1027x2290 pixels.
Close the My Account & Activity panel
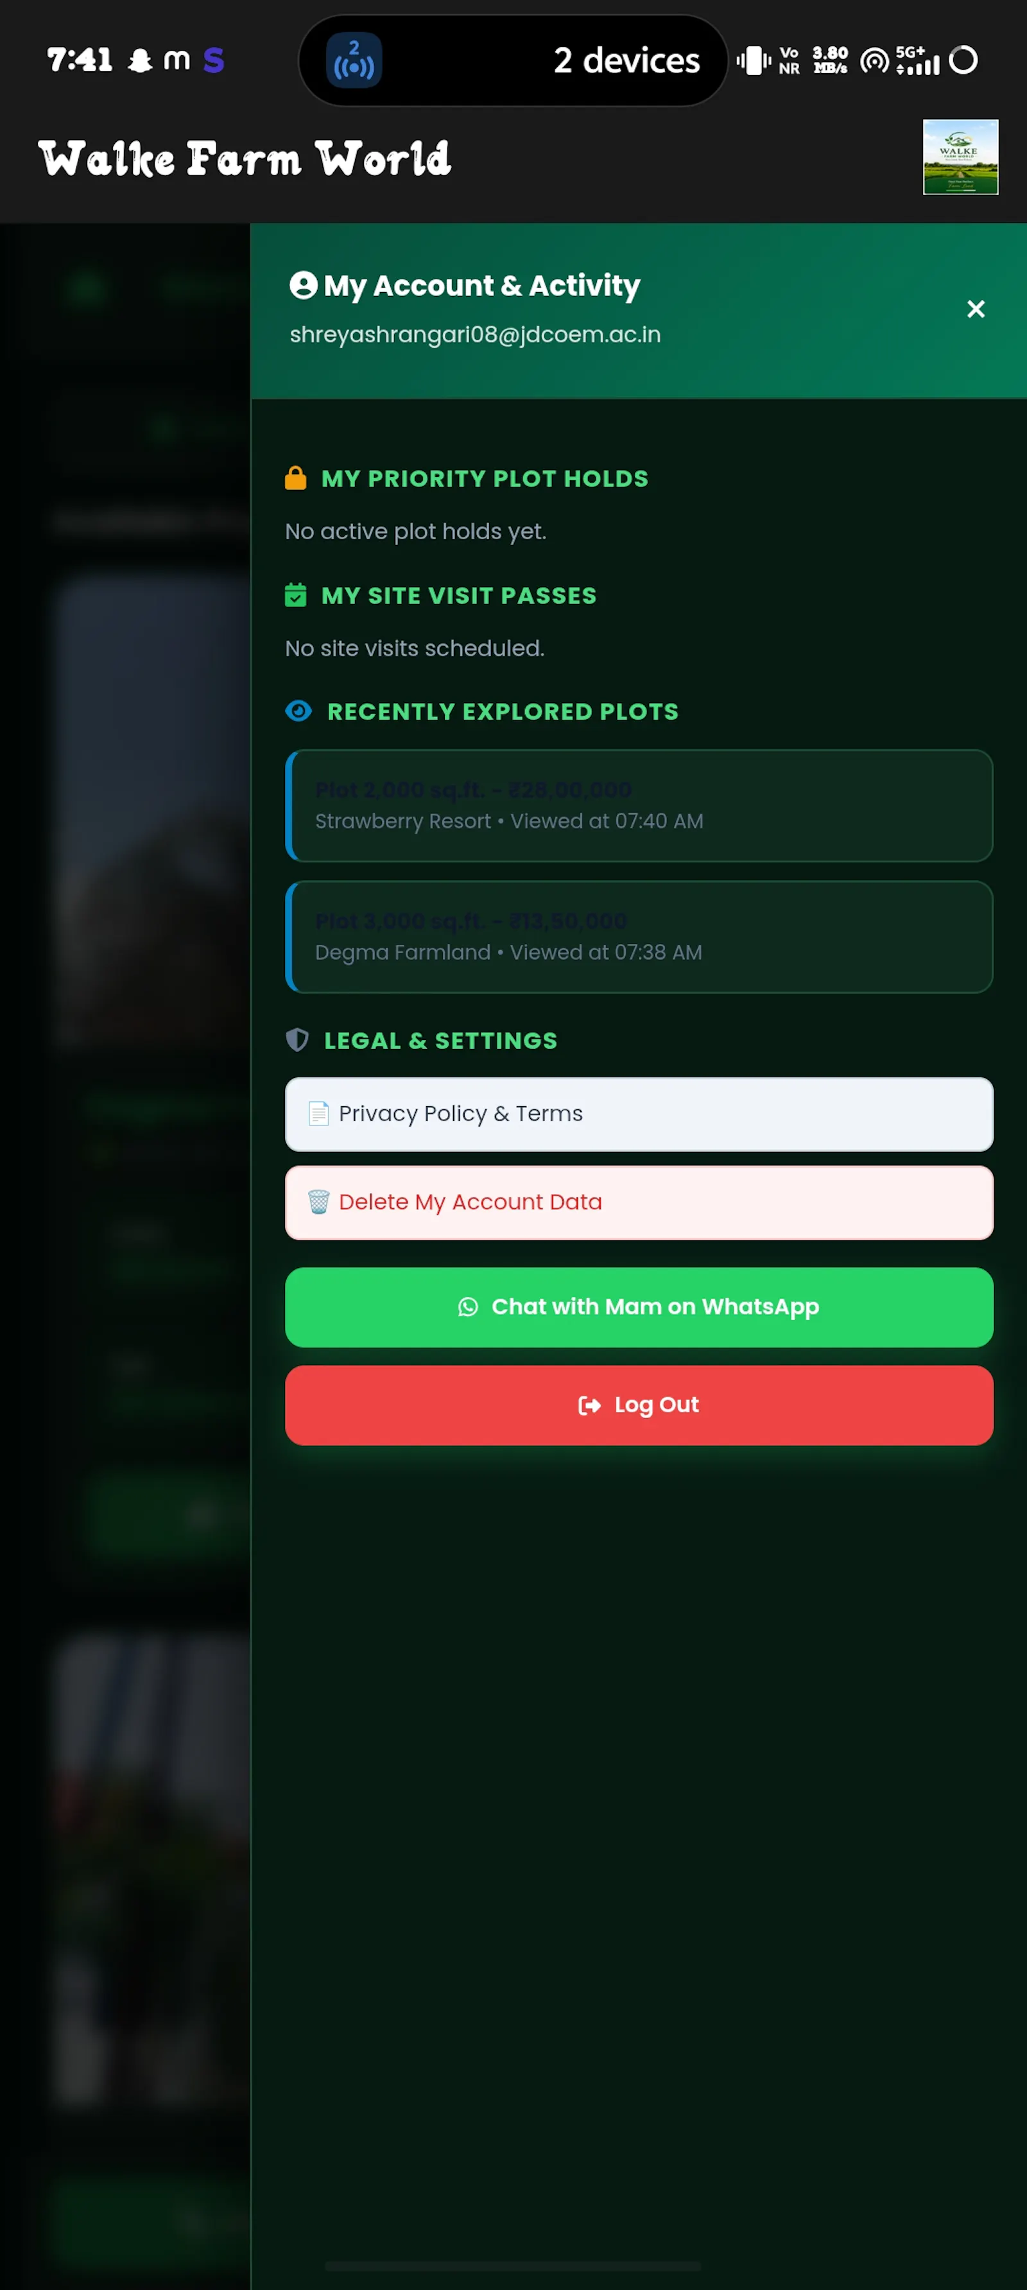(976, 309)
